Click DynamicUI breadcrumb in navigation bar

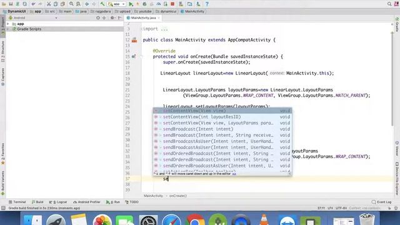pyautogui.click(x=14, y=11)
